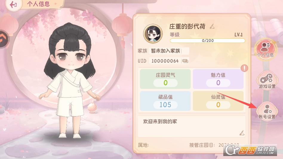Open the 仙灵值 stat tile
This screenshot has width=283, height=159.
pyautogui.click(x=218, y=101)
